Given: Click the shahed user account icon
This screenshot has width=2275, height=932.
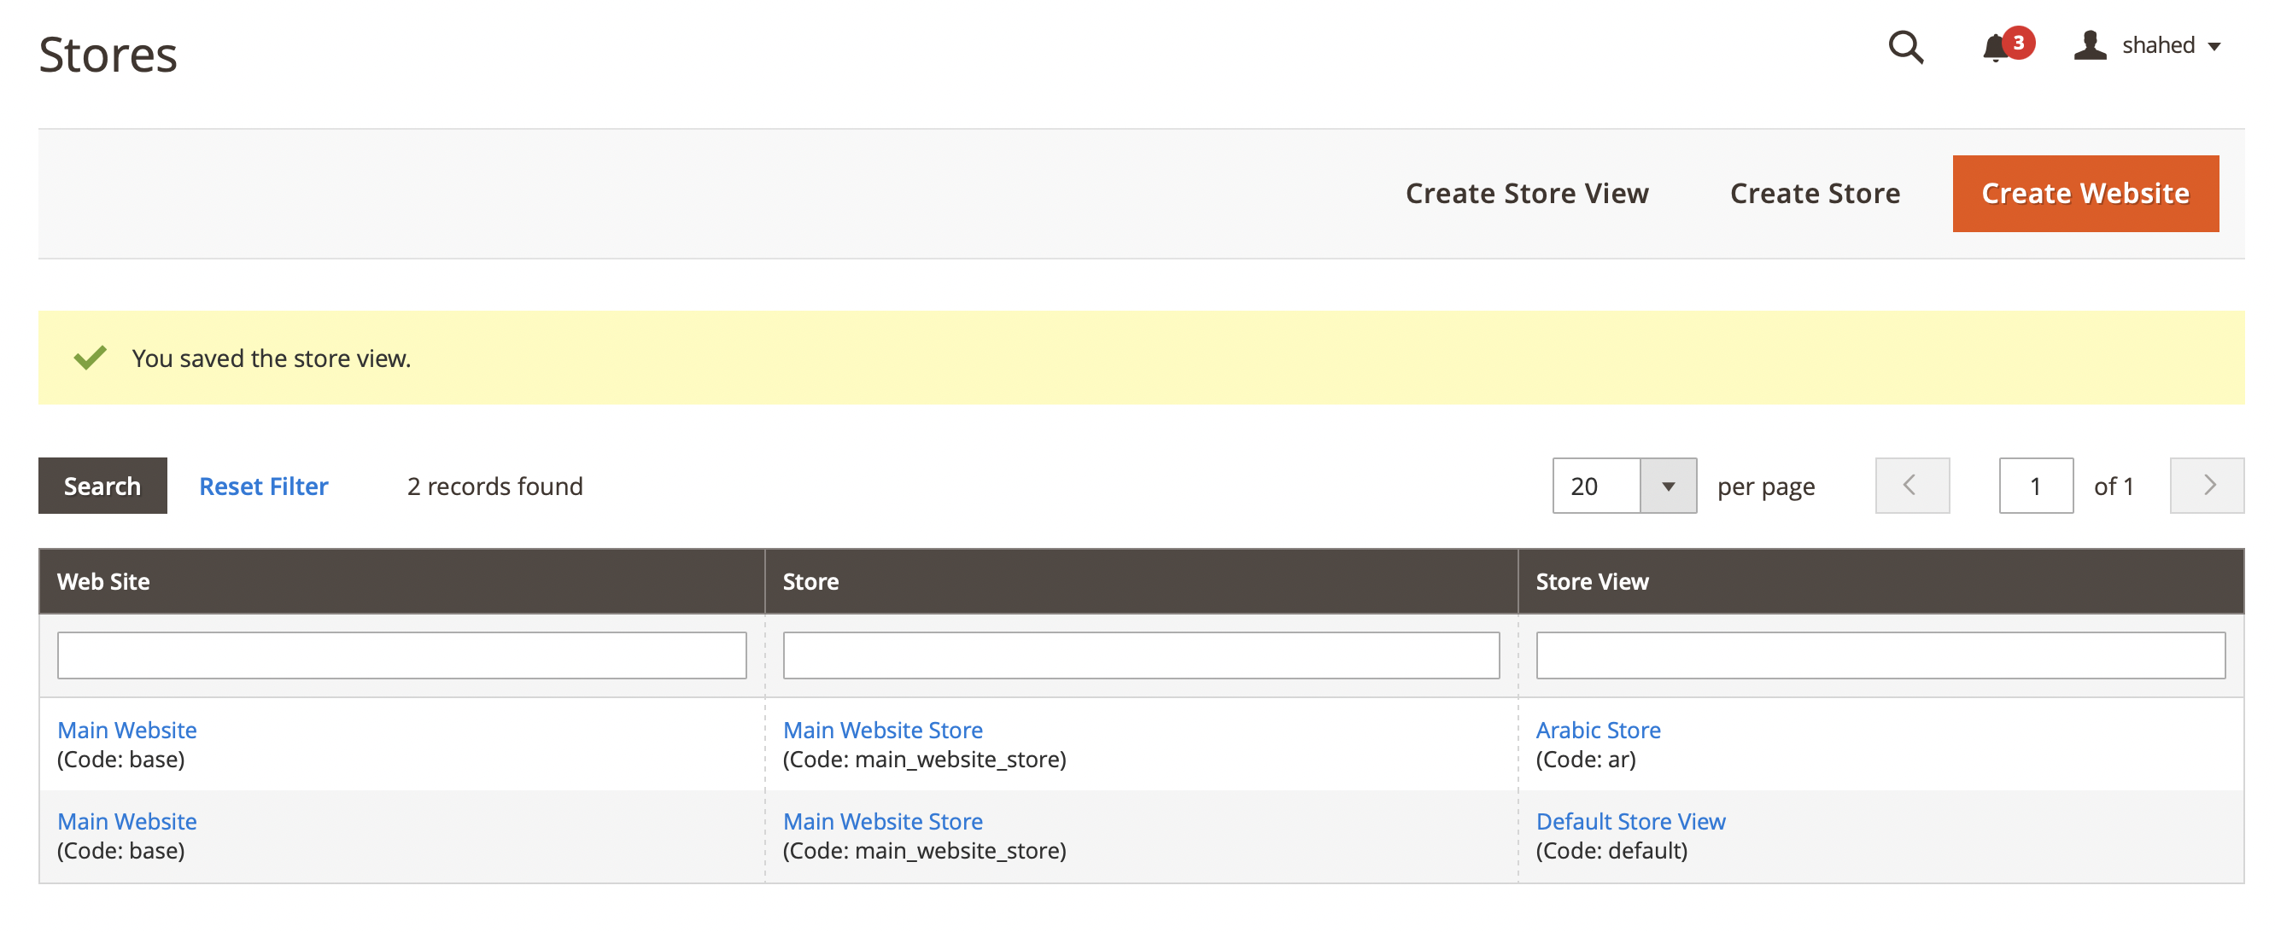Looking at the screenshot, I should (x=2091, y=46).
